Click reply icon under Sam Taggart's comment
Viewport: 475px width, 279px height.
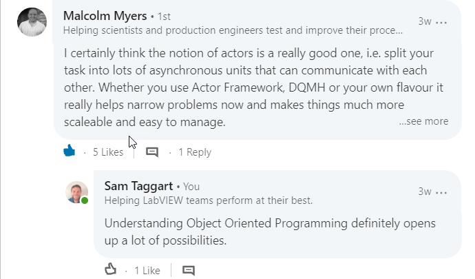coord(189,270)
